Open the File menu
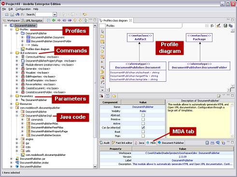Image resolution: width=237 pixels, height=177 pixels. (x=4, y=9)
